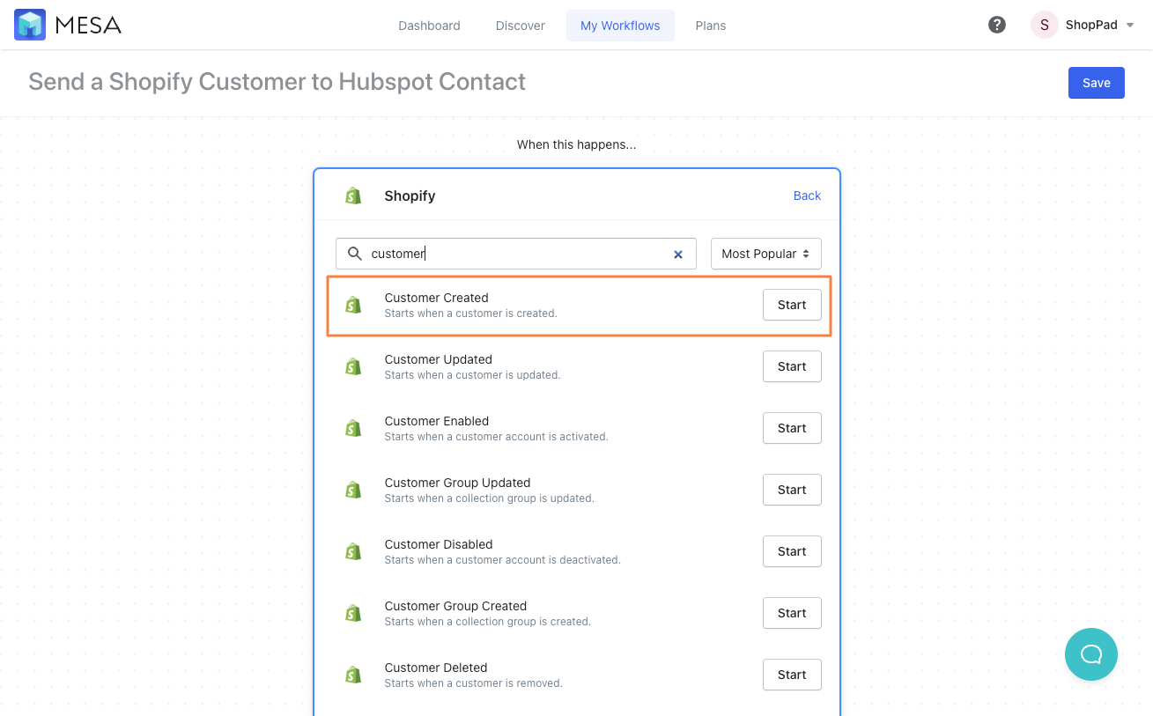
Task: Open the chat support bubble
Action: (x=1091, y=653)
